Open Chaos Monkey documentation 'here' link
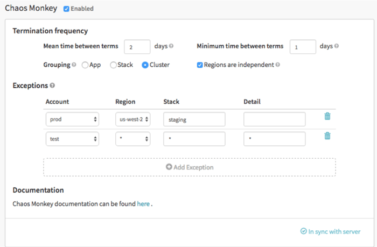This screenshot has height=247, width=377. [x=143, y=204]
